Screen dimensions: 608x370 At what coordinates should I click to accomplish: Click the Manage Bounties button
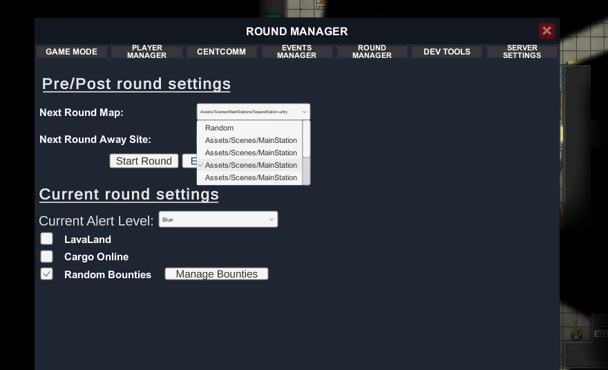tap(216, 274)
